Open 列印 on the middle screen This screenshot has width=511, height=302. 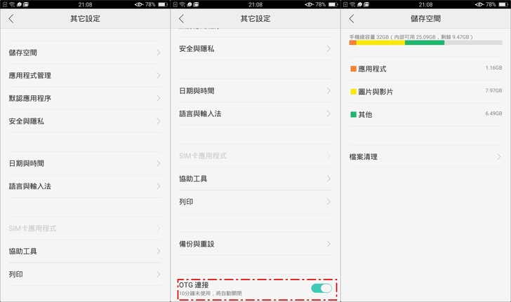point(255,202)
